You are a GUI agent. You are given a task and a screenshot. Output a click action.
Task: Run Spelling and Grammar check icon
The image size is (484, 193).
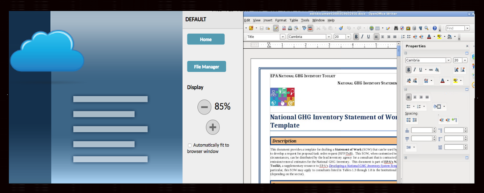[x=304, y=28]
